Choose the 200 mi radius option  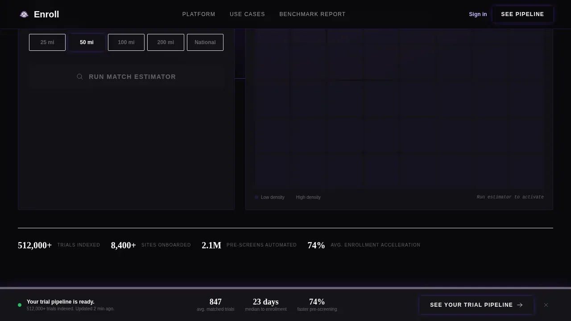tap(166, 42)
